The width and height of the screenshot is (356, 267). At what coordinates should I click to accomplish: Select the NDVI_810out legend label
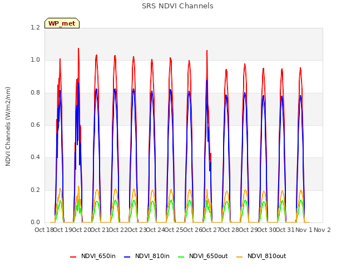[266, 256]
